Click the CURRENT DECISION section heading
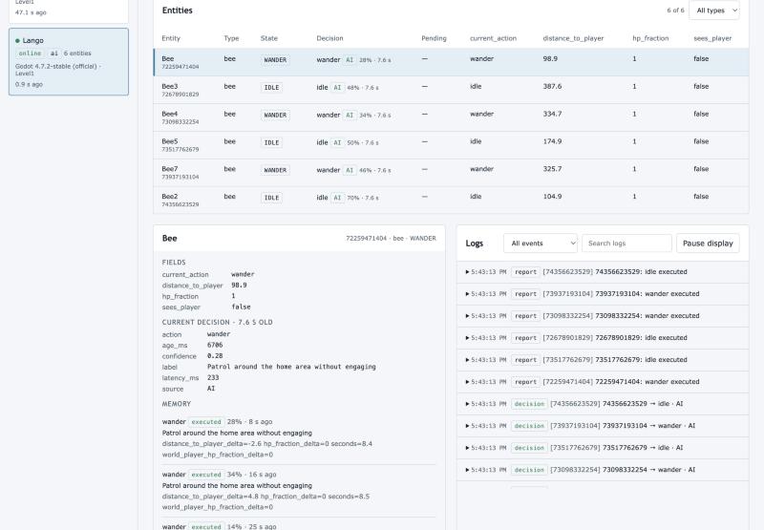Viewport: 764px width, 530px height. [x=218, y=322]
